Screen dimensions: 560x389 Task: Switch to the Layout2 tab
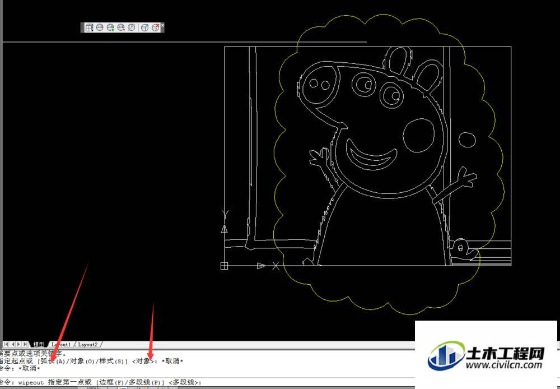click(88, 345)
